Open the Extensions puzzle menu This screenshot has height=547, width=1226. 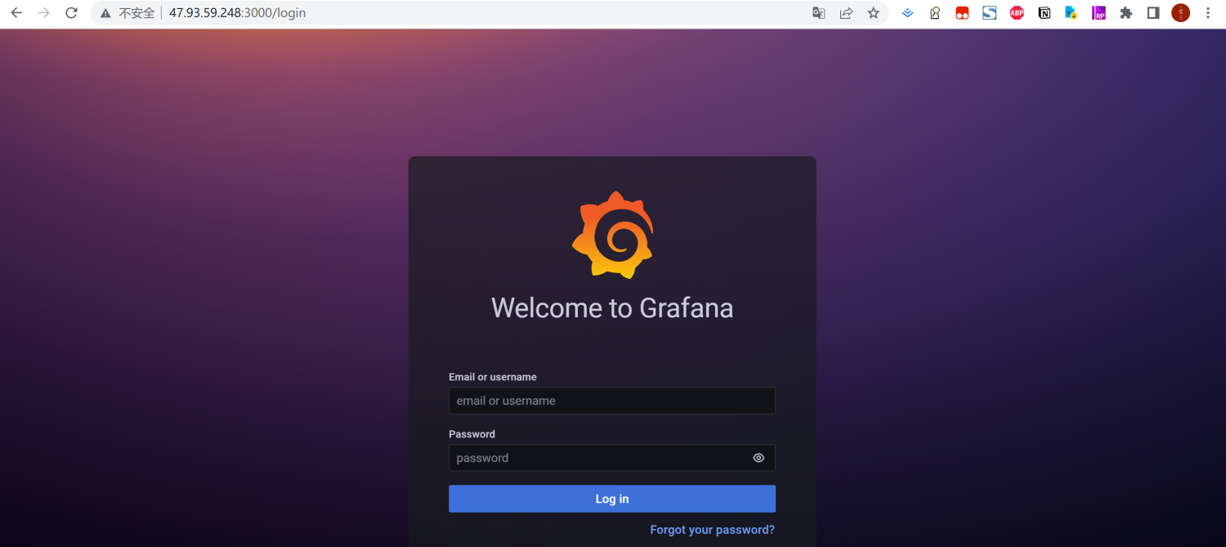(1126, 13)
